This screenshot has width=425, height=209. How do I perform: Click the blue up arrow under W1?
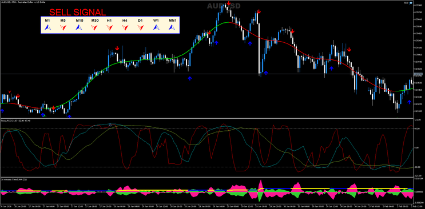pos(156,27)
